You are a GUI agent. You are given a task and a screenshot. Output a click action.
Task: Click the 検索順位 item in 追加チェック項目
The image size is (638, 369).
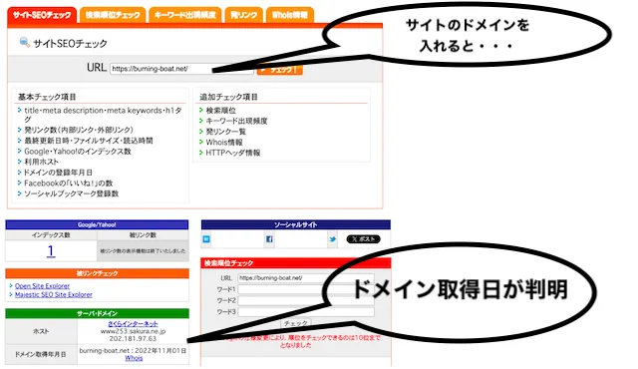coord(221,111)
